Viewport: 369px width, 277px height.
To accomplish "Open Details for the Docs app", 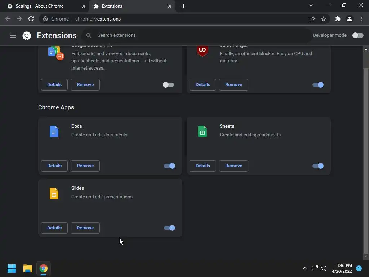I will [x=54, y=166].
